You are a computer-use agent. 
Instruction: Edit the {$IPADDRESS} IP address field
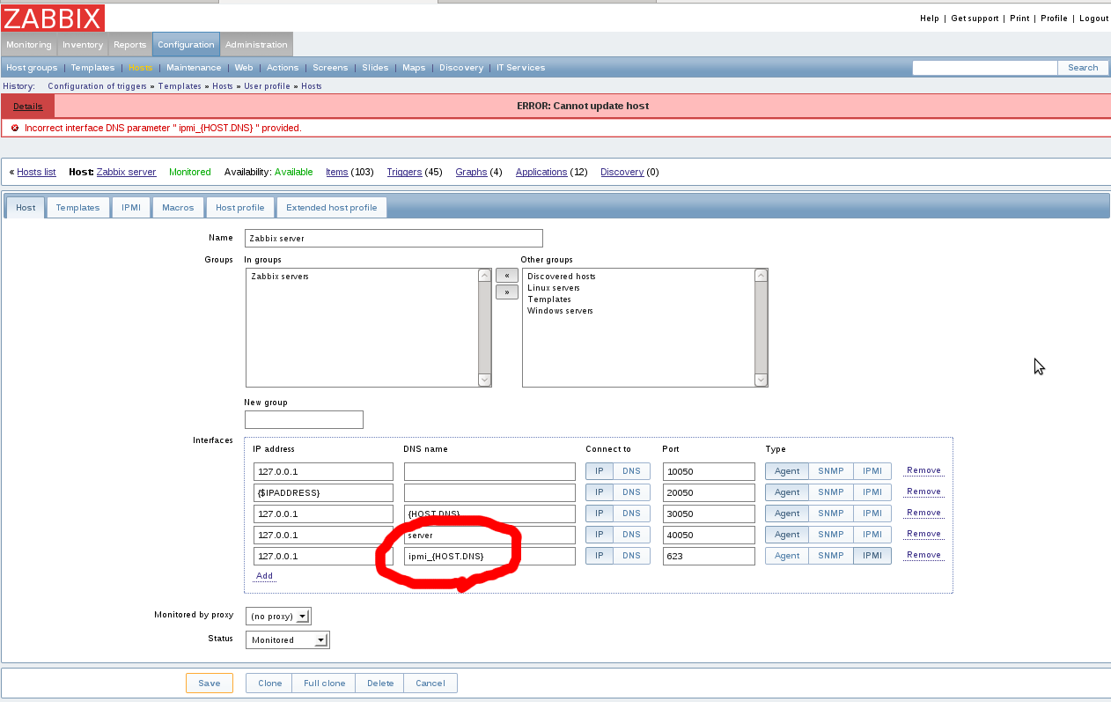323,492
